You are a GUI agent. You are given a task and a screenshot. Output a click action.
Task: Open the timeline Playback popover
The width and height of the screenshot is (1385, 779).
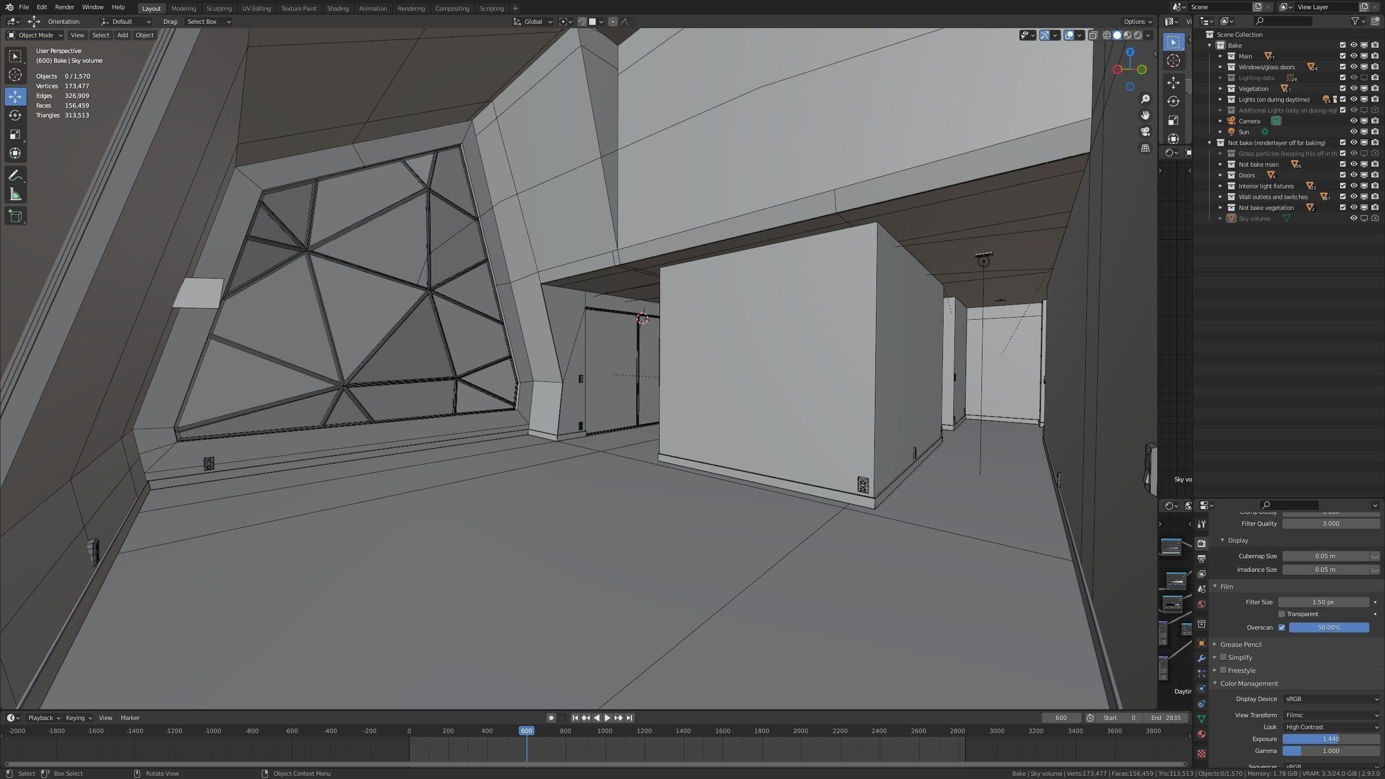tap(44, 718)
